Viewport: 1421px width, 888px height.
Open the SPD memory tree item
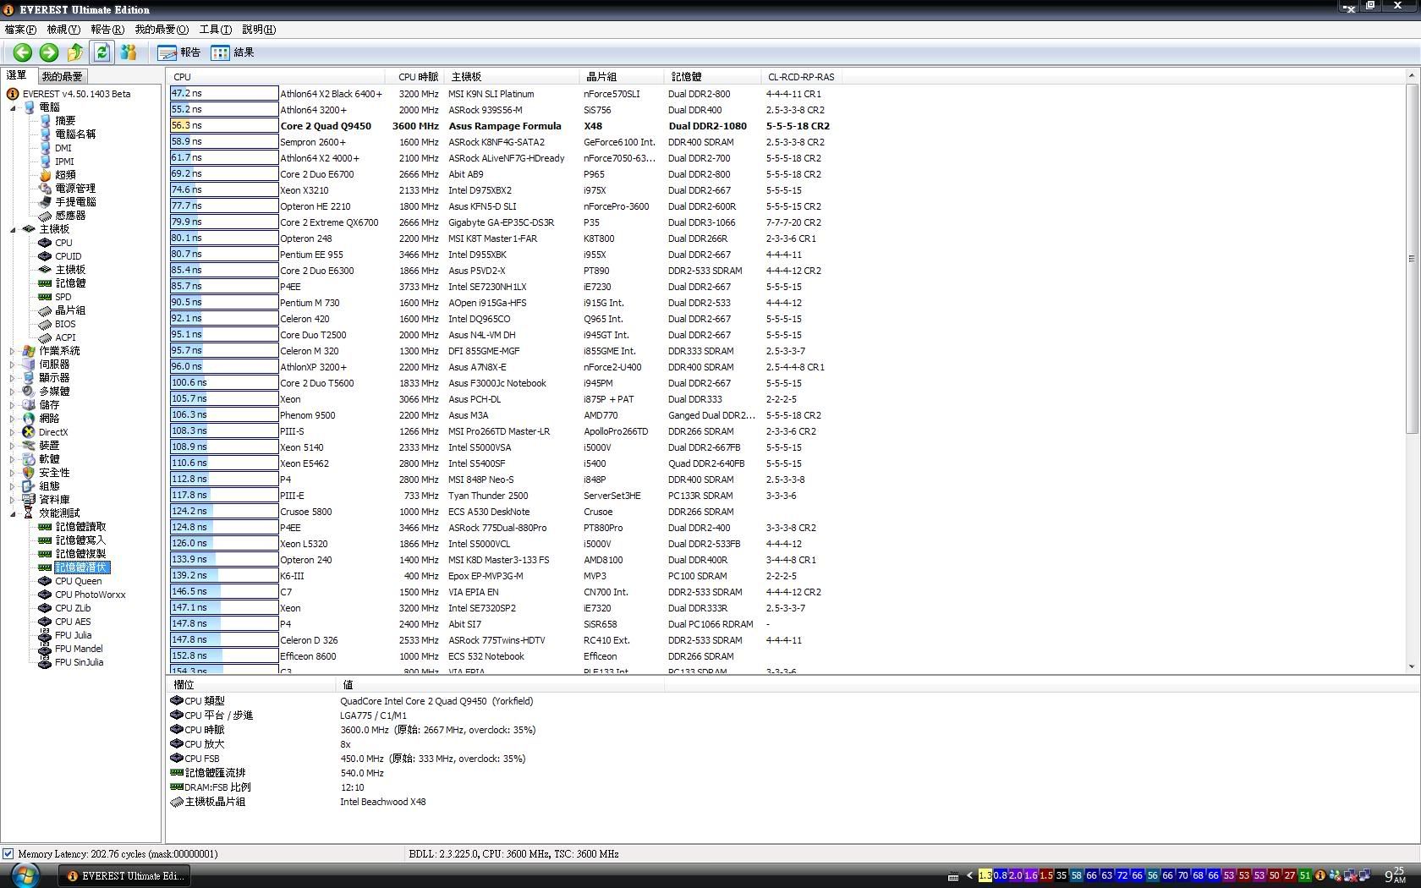[63, 297]
